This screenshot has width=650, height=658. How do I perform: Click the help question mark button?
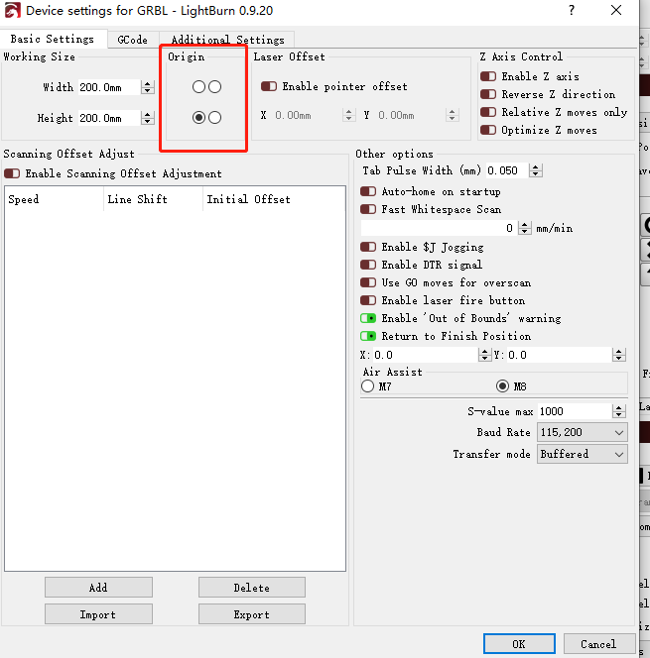tap(572, 10)
